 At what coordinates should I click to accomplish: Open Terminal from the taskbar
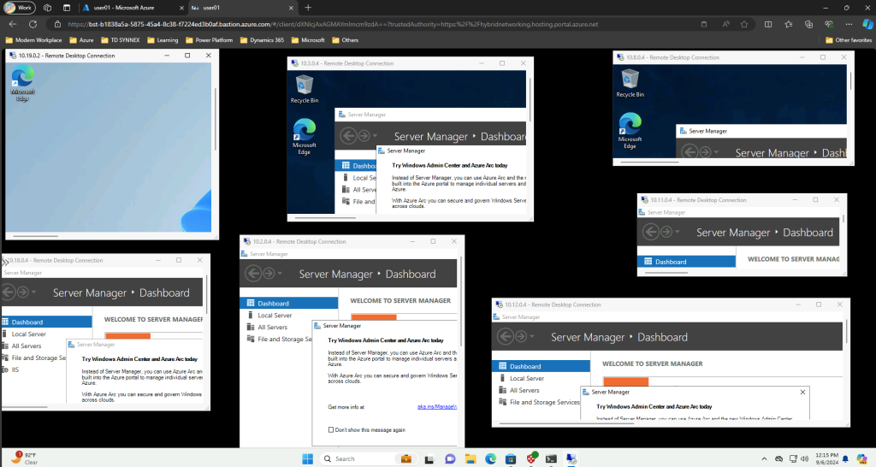pyautogui.click(x=551, y=458)
